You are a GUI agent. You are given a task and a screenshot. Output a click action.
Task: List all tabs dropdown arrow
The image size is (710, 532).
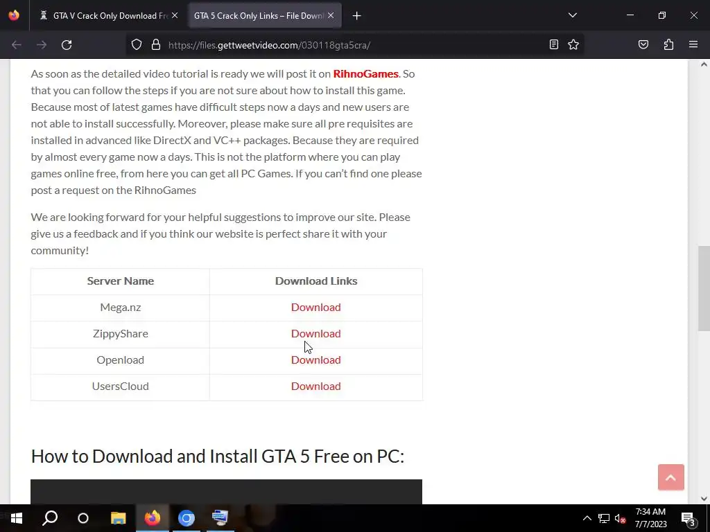tap(573, 15)
